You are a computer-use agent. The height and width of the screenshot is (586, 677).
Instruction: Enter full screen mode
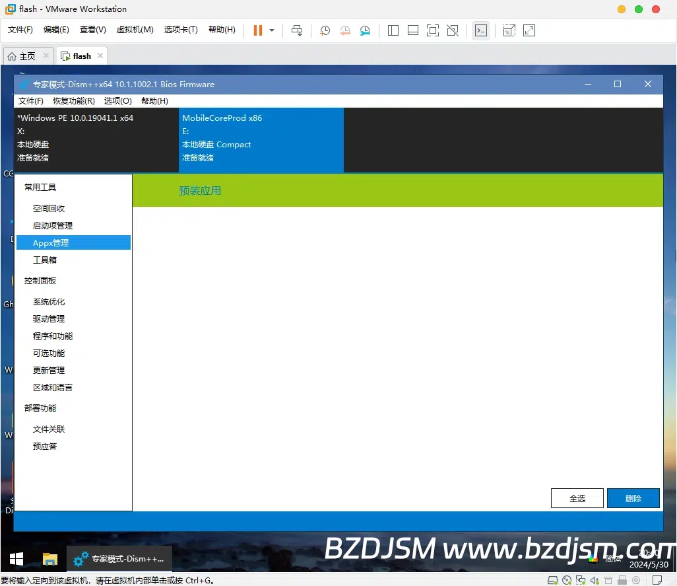[433, 30]
